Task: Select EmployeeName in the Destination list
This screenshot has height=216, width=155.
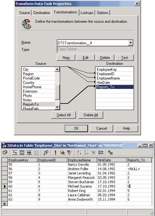Action: click(115, 78)
